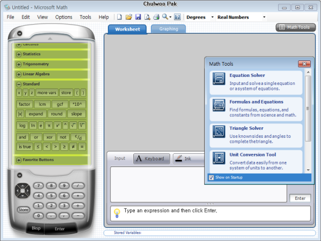Viewport: 321px width, 241px height.
Task: Collapse the calculator upper panel
Action: [20, 33]
